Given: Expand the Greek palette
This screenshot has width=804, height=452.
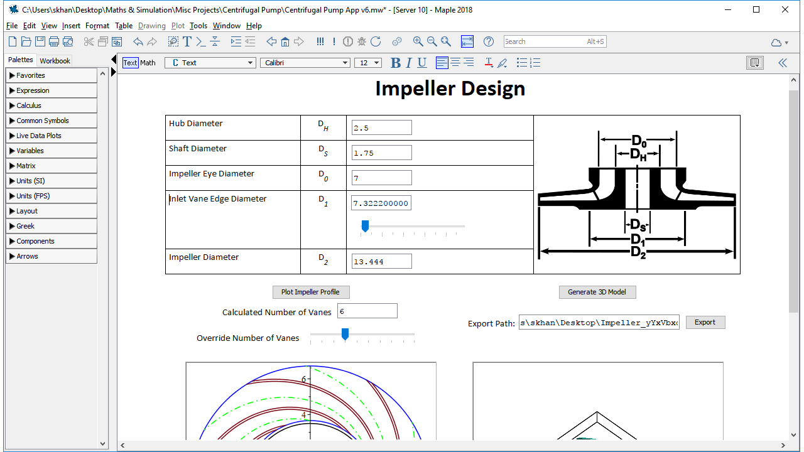Looking at the screenshot, I should (52, 226).
